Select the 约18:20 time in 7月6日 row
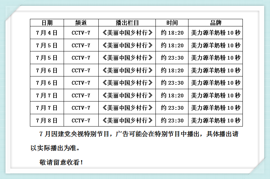Screen dimensions: 270x179 click(172, 70)
